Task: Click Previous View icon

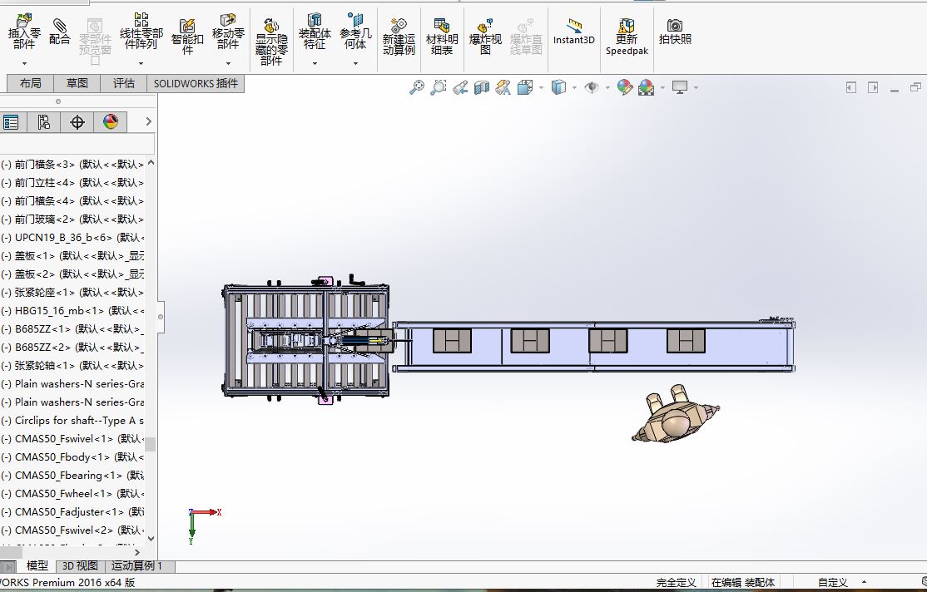Action: 460,87
